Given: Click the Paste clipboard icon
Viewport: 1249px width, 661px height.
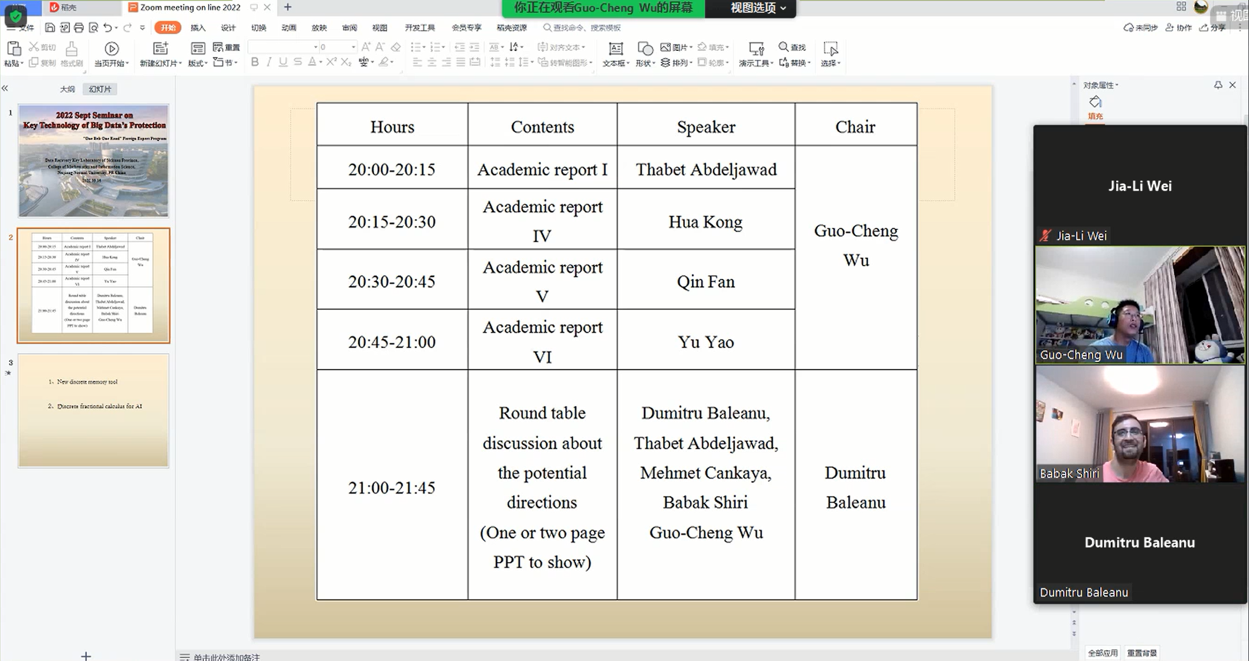Looking at the screenshot, I should coord(13,49).
